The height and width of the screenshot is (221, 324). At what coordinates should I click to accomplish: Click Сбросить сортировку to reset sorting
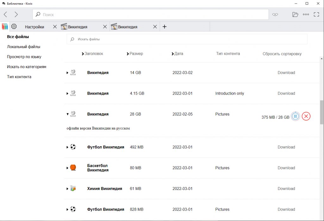tap(282, 54)
